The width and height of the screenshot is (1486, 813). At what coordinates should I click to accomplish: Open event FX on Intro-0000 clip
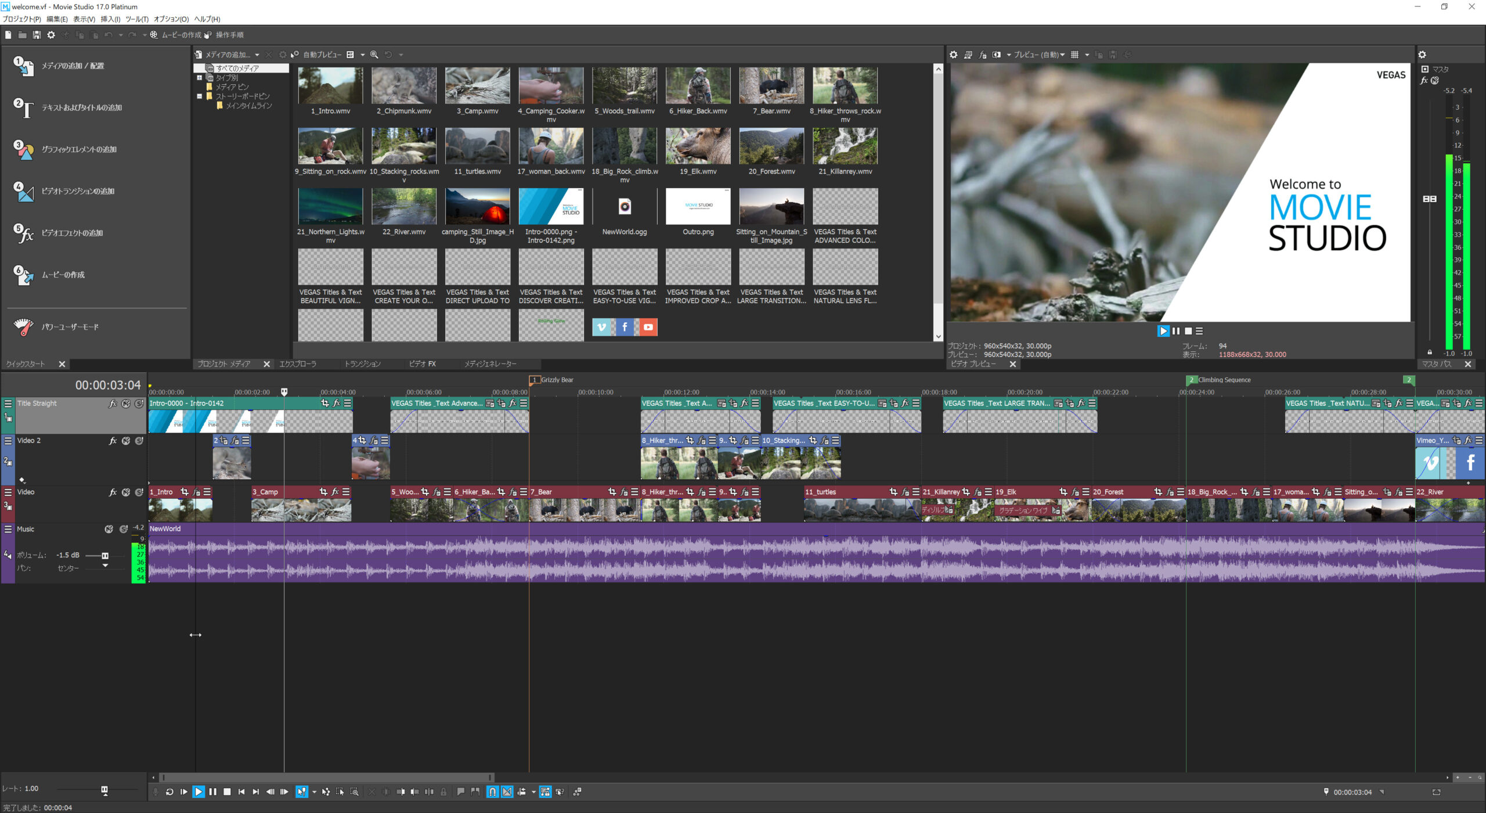point(336,403)
